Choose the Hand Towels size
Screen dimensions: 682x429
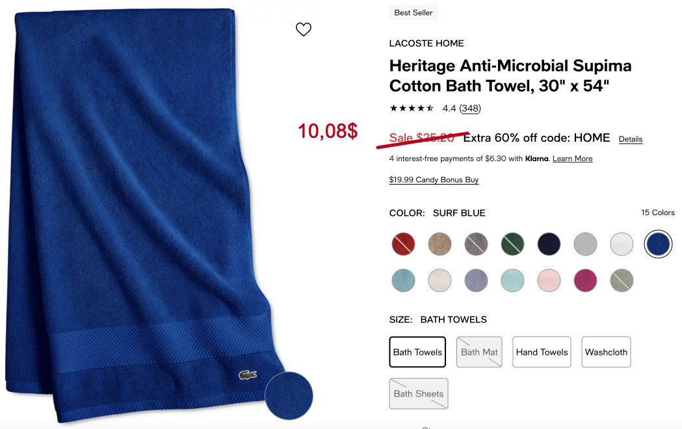point(542,352)
